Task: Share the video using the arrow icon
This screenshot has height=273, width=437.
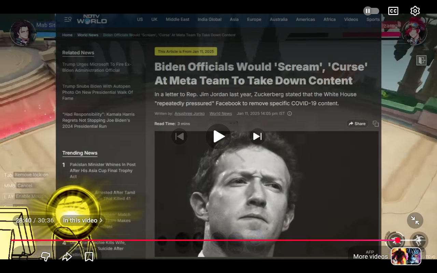Action: tap(67, 257)
